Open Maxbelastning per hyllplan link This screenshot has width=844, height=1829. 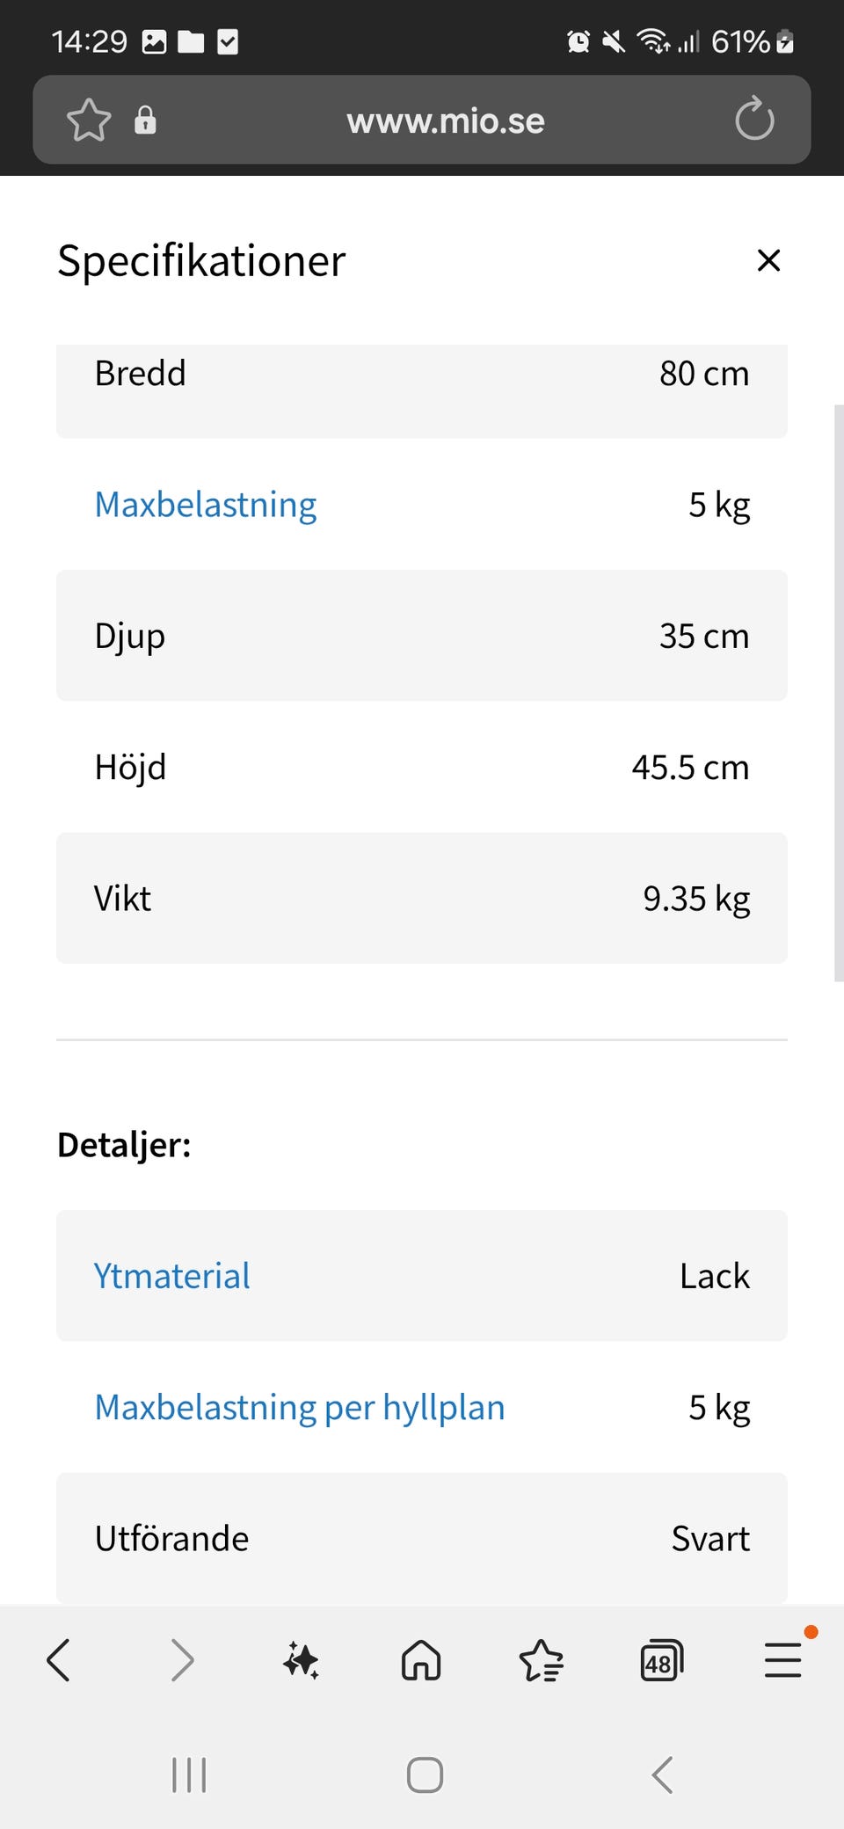pyautogui.click(x=300, y=1407)
